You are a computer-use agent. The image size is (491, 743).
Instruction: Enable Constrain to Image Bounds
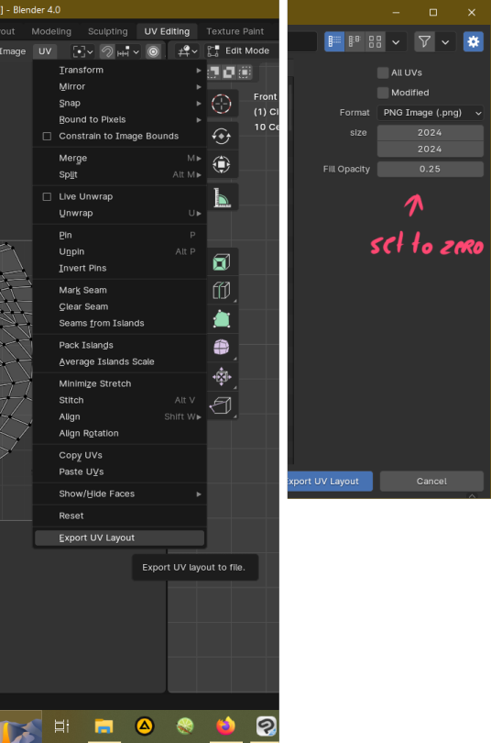[x=47, y=136]
